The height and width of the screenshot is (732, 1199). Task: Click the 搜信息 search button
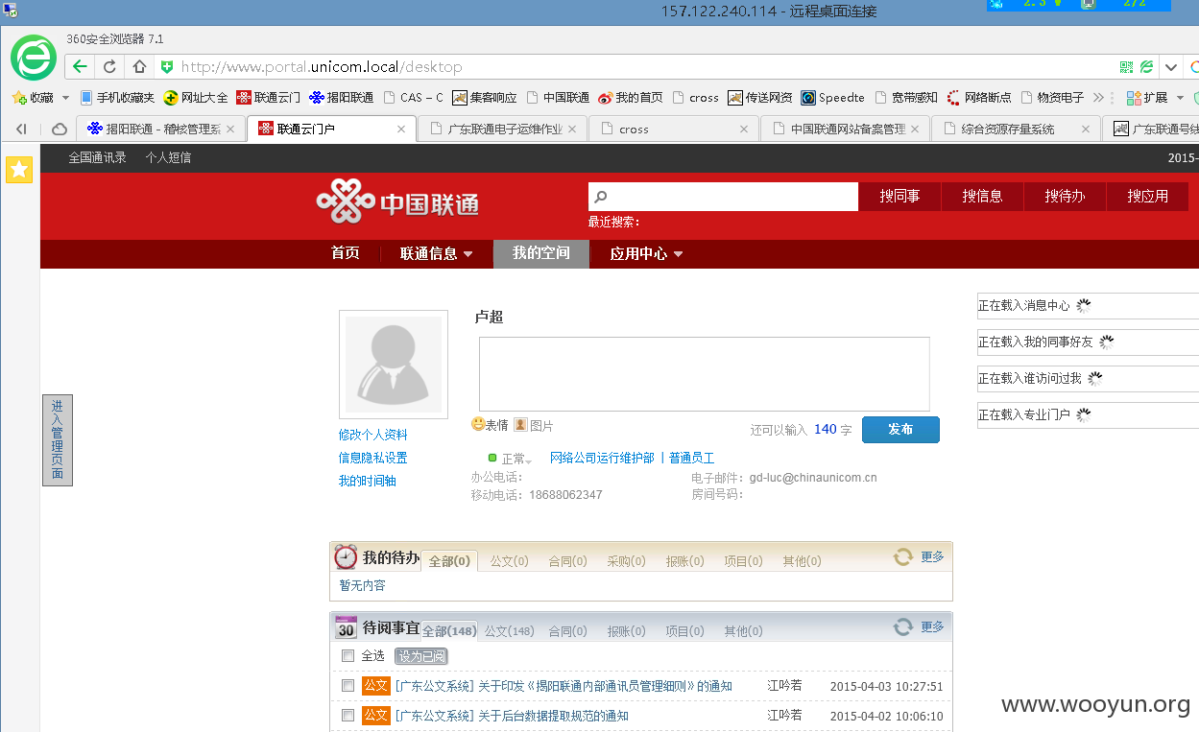[982, 197]
